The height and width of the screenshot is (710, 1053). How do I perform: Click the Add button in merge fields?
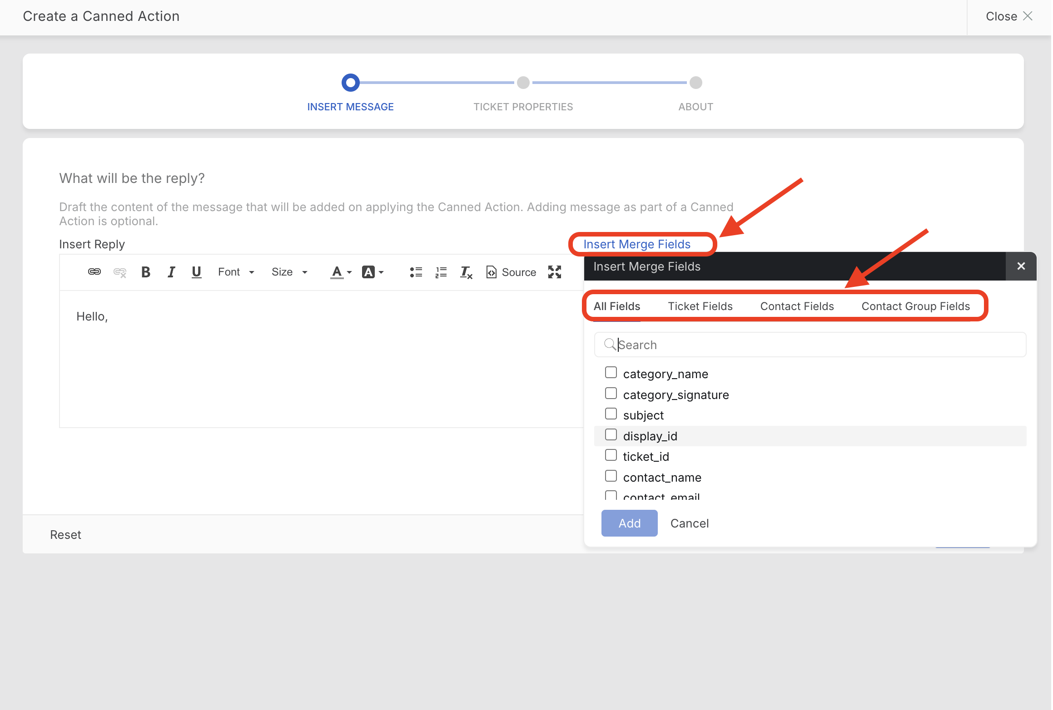[x=629, y=523]
